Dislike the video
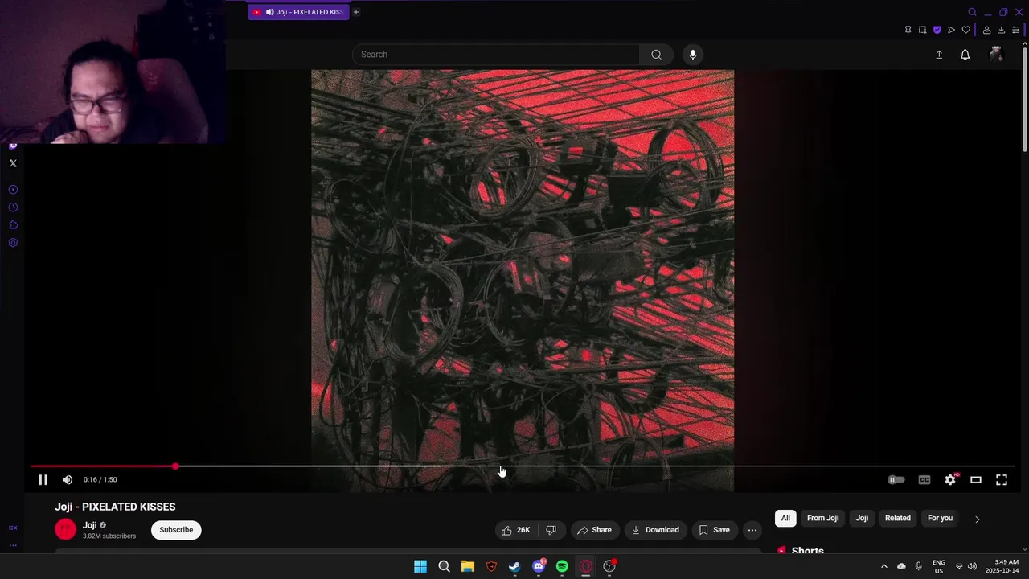This screenshot has height=579, width=1029. (551, 530)
